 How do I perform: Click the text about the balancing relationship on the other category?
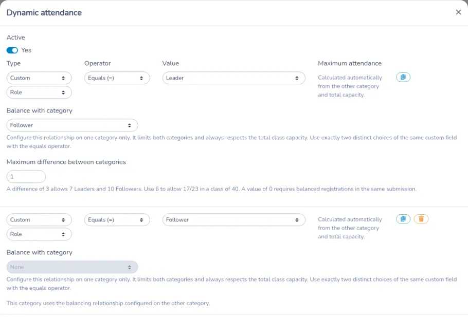coord(109,303)
